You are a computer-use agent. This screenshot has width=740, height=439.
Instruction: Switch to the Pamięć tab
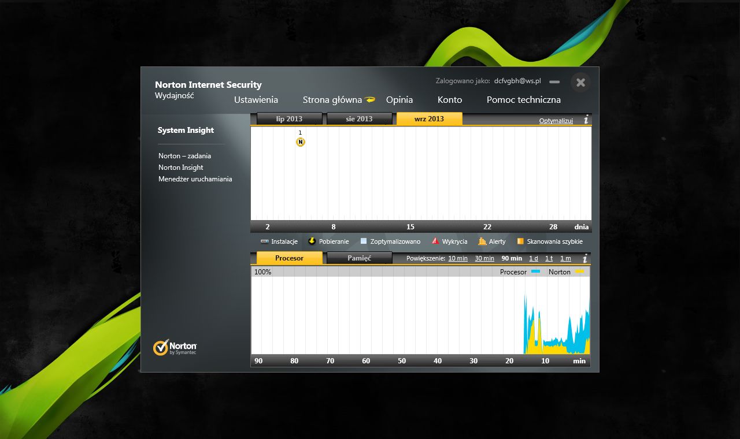[359, 258]
